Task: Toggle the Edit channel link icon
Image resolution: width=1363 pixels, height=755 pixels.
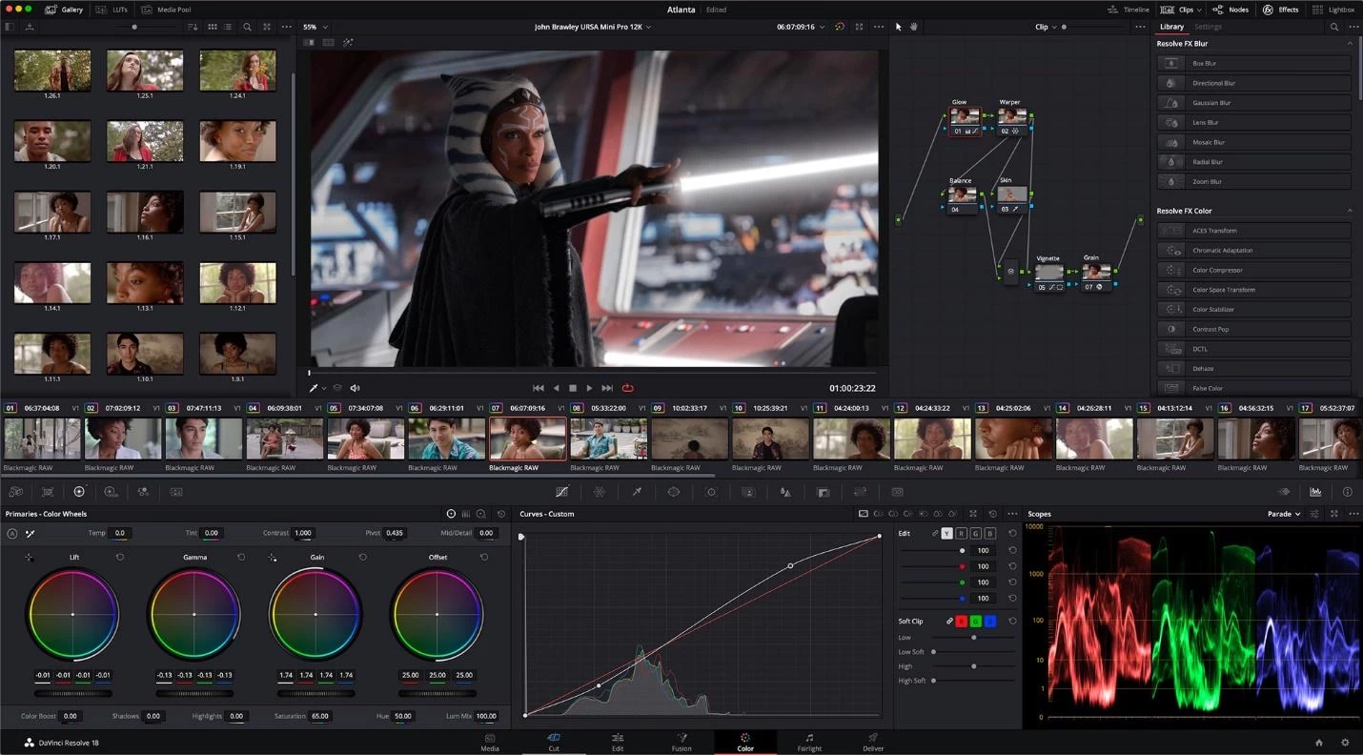Action: 935,534
